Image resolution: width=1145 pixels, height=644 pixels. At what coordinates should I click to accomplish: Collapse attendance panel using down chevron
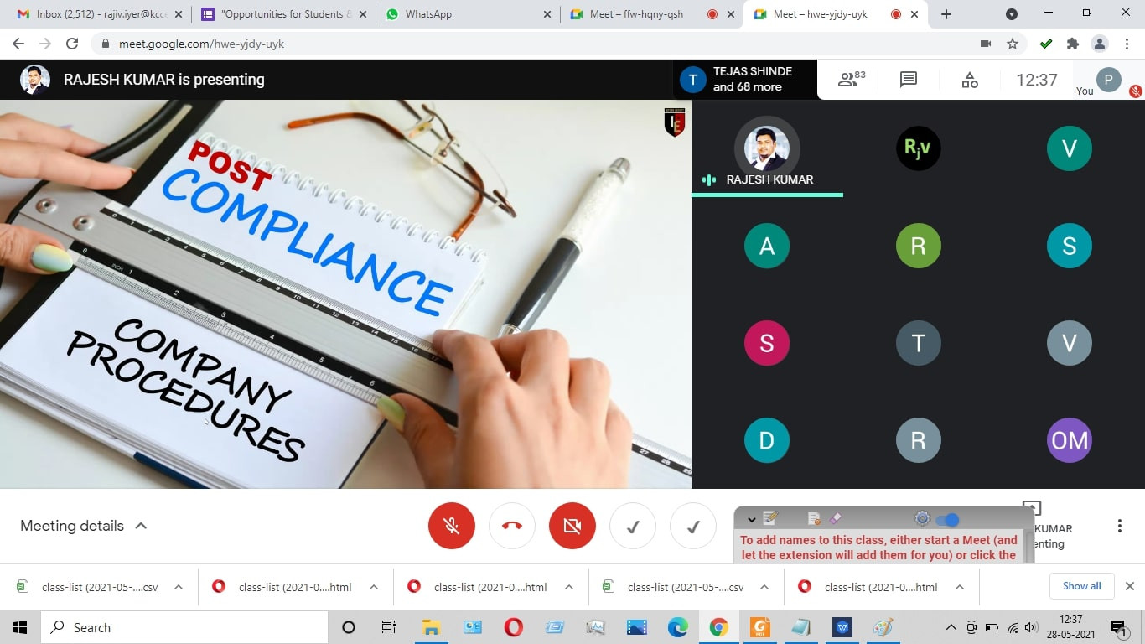[751, 519]
